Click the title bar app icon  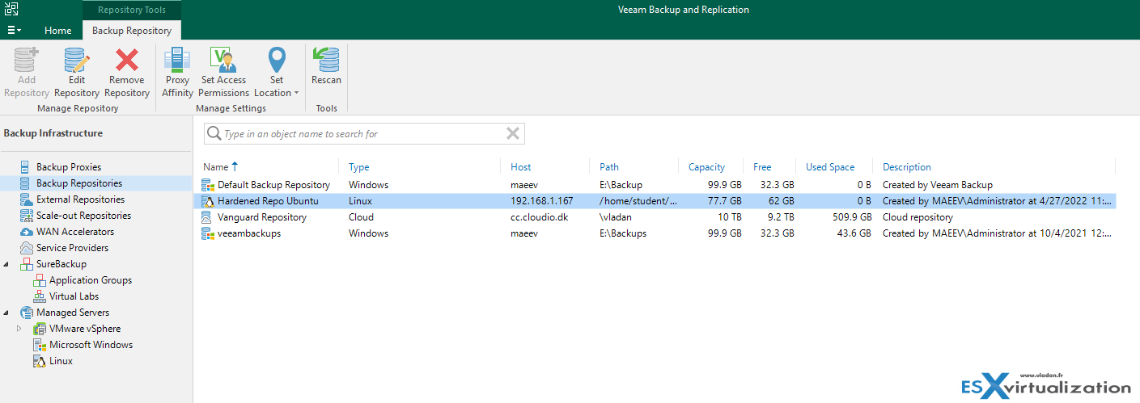(11, 9)
